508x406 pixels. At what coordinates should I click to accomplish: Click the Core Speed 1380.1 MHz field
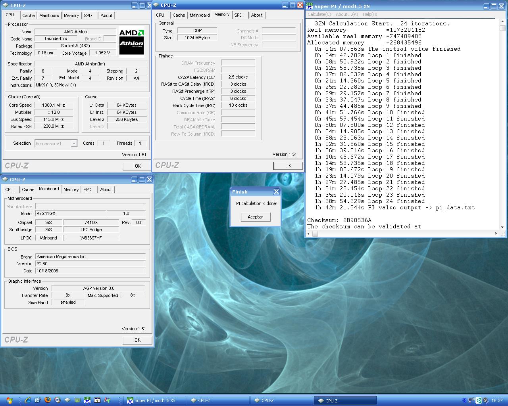click(54, 105)
